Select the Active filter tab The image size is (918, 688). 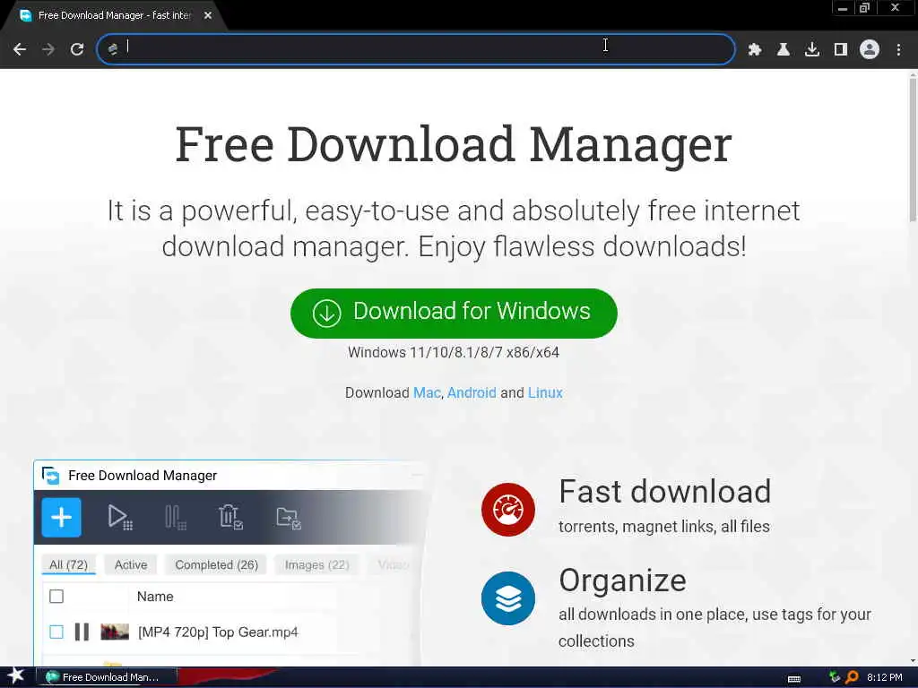(x=131, y=564)
